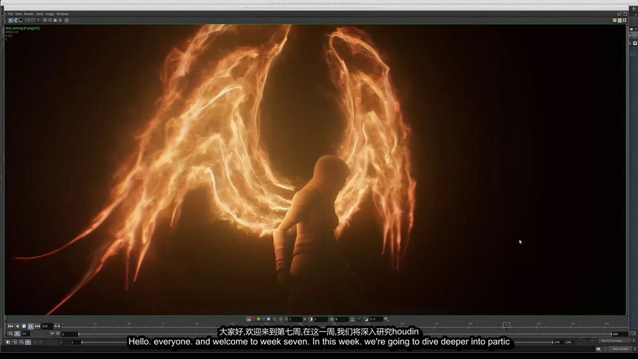Viewport: 638px width, 359px height.
Task: Click the magnifier icon right of gamma 2.2
Action: (x=386, y=319)
